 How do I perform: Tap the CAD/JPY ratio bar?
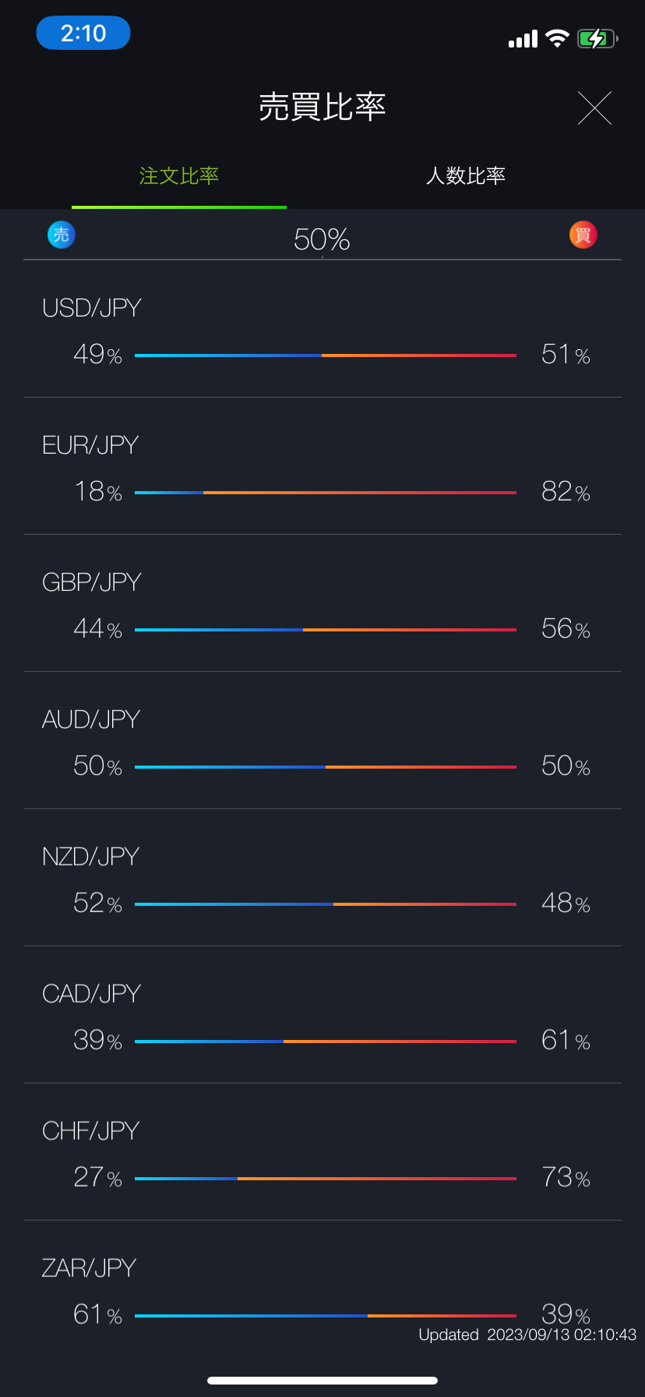(x=326, y=1042)
